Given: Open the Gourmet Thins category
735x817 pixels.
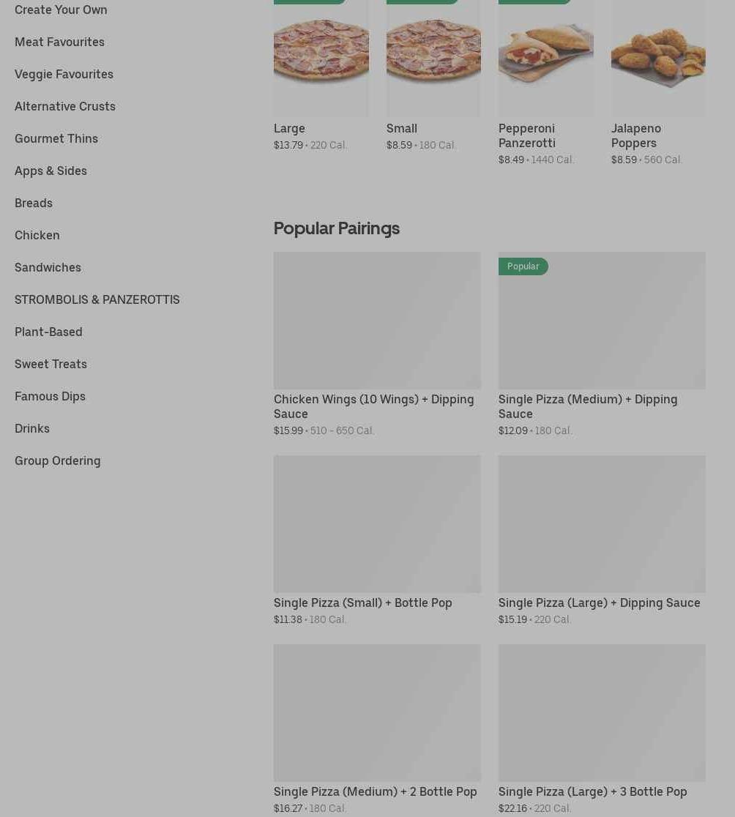Looking at the screenshot, I should click(56, 138).
